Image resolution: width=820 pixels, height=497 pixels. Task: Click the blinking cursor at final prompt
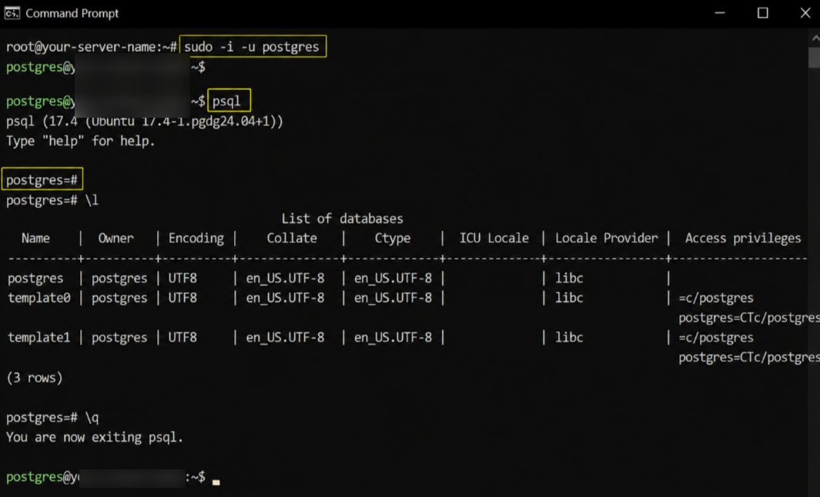click(x=216, y=482)
